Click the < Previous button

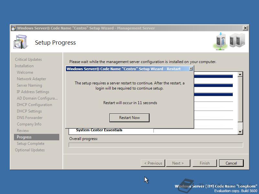click(153, 163)
